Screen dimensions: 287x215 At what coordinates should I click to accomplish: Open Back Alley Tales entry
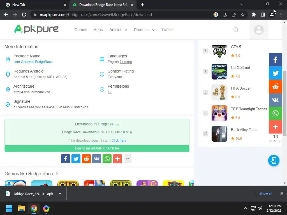(x=244, y=130)
